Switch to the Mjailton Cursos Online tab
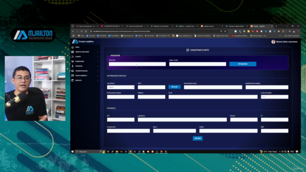This screenshot has width=306, height=172. (x=161, y=26)
